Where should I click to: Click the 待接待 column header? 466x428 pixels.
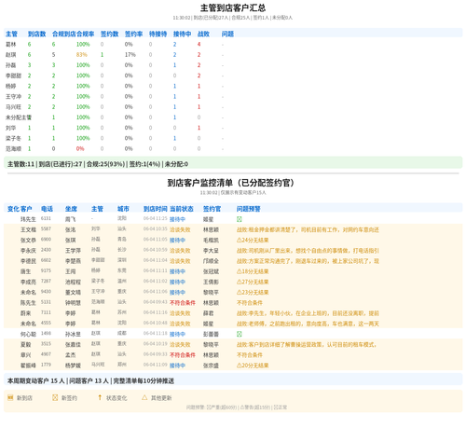pos(158,34)
